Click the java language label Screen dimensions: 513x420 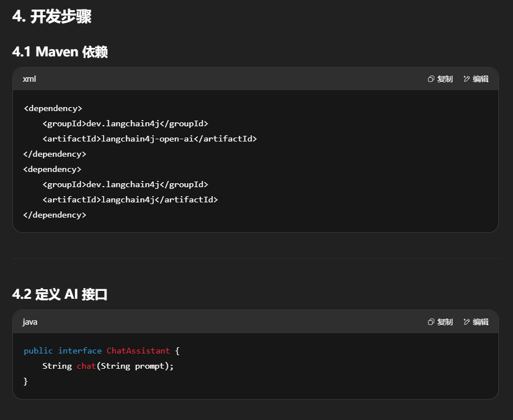tap(30, 322)
